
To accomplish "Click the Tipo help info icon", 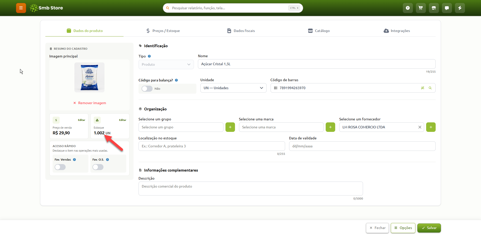I will (x=149, y=56).
